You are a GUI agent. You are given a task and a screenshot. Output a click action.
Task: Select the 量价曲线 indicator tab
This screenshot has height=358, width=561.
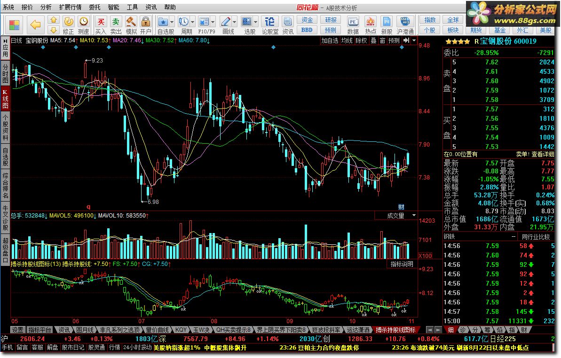(x=157, y=329)
